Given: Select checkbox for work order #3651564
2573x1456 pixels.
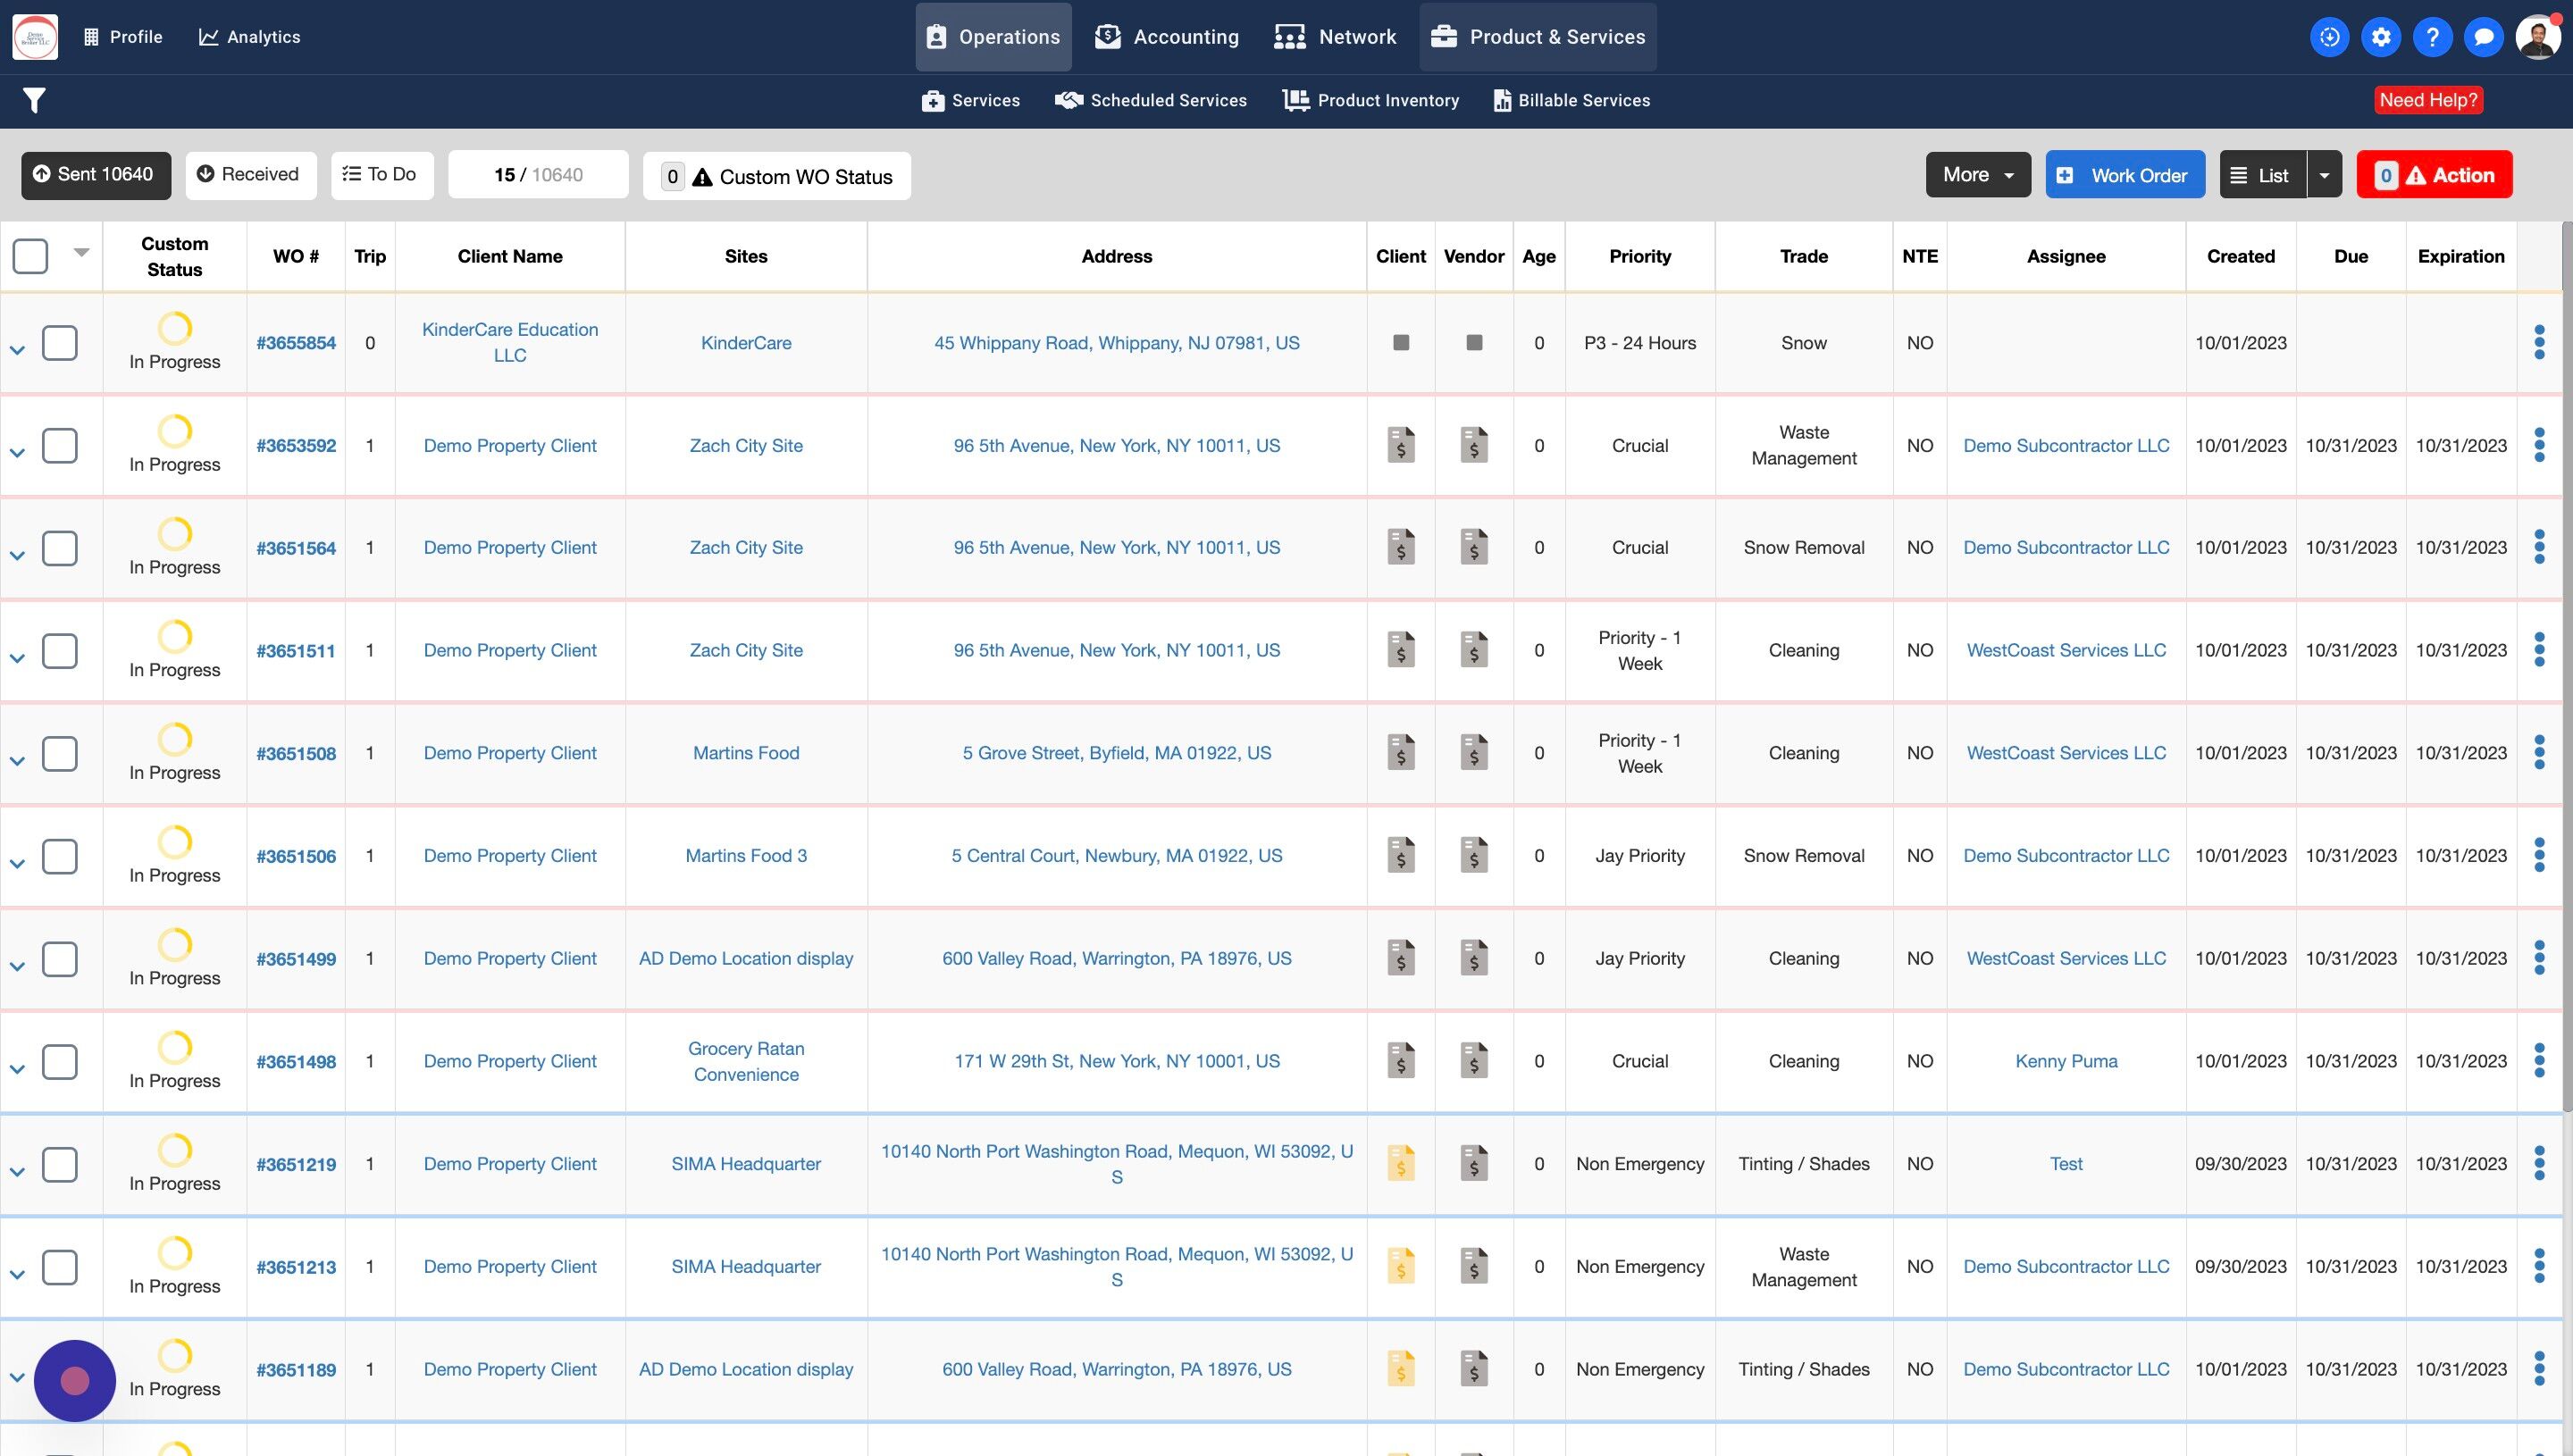Looking at the screenshot, I should [60, 548].
